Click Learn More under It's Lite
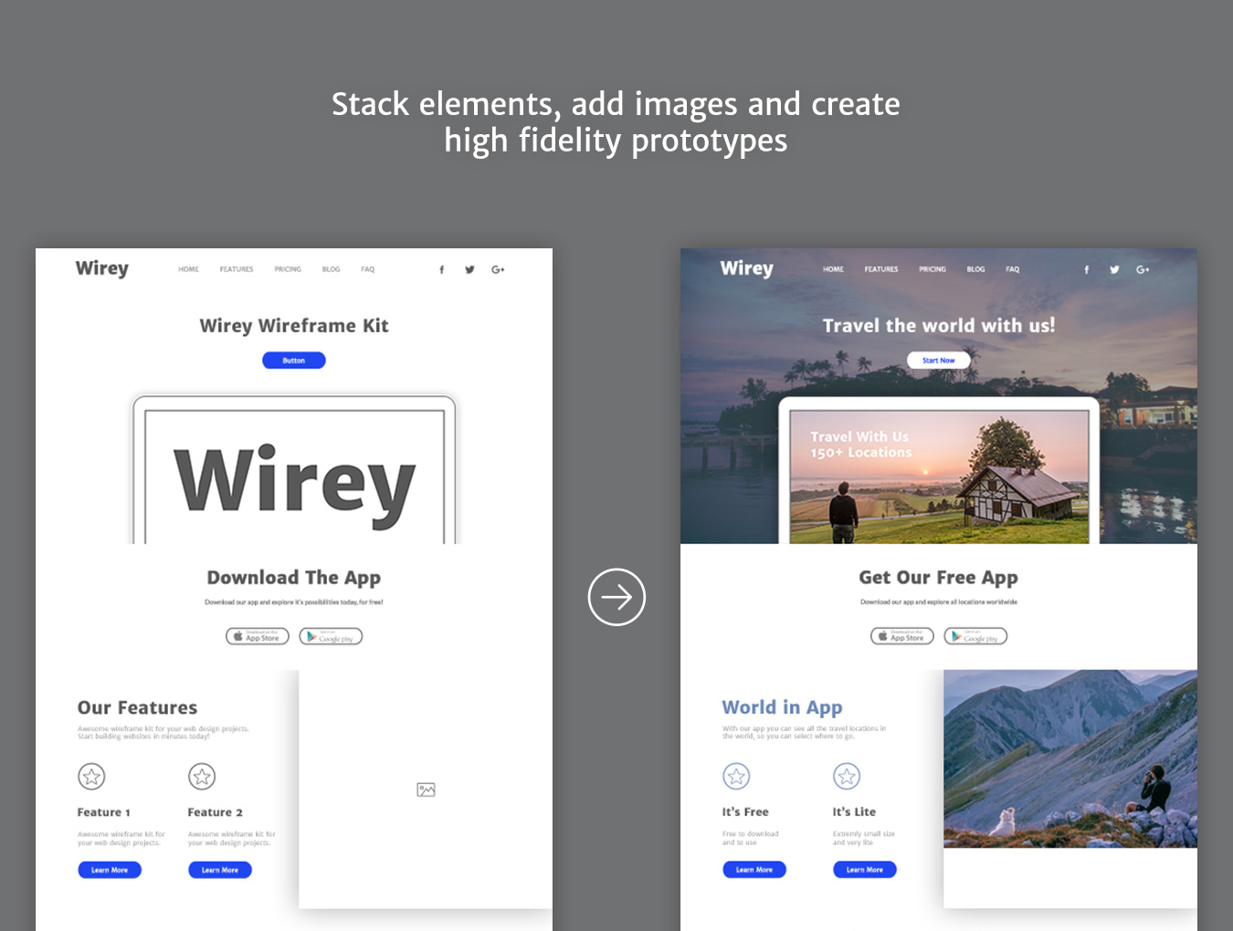1233x931 pixels. (x=865, y=870)
